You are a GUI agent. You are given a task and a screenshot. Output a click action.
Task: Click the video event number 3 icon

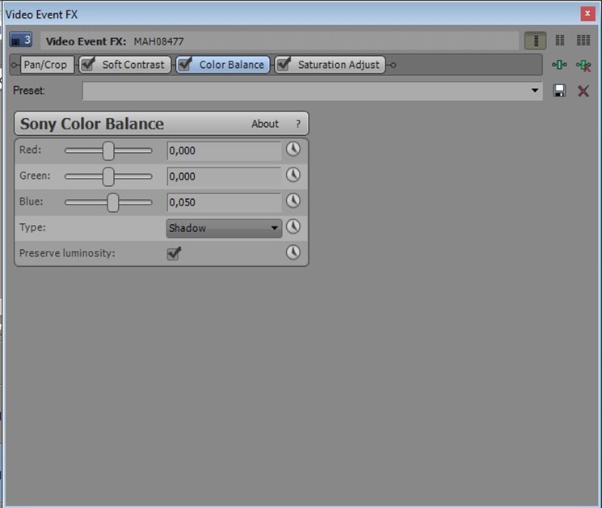coord(21,40)
